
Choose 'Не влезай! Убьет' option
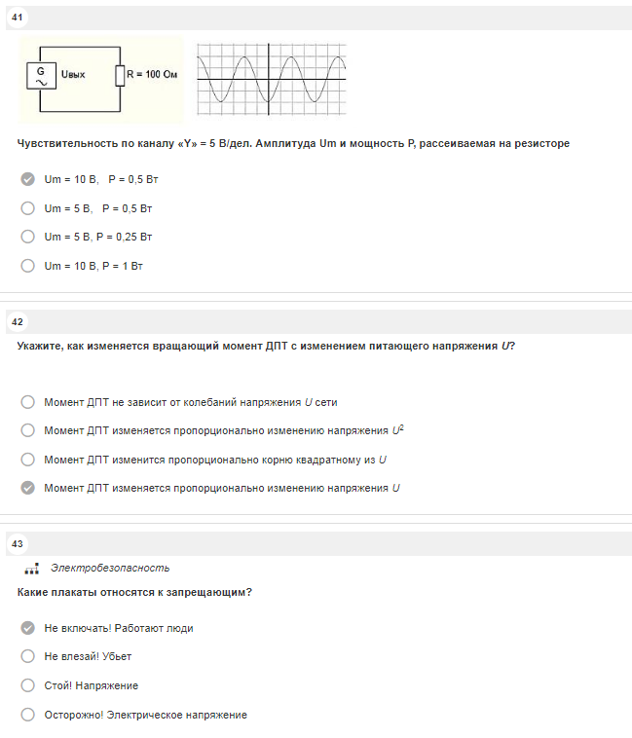[28, 656]
